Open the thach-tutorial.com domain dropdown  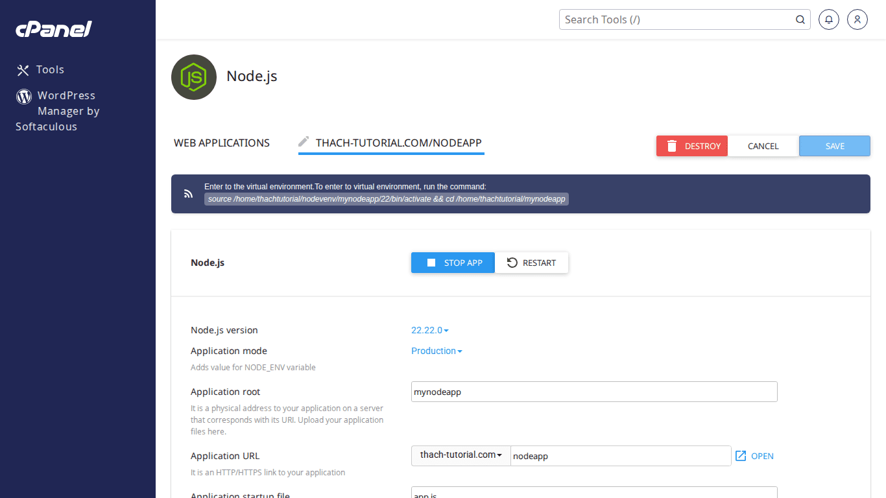pos(461,456)
